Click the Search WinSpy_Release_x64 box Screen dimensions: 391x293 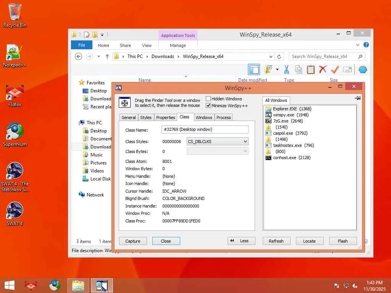click(x=327, y=56)
